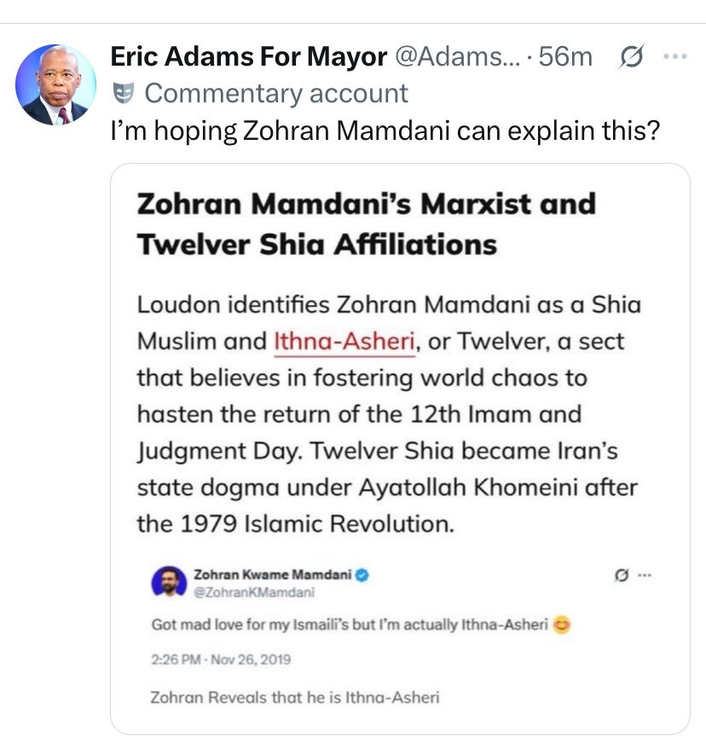Open the Eric Adams For Mayor profile avatar
Viewport: 706px width, 747px height.
55,85
